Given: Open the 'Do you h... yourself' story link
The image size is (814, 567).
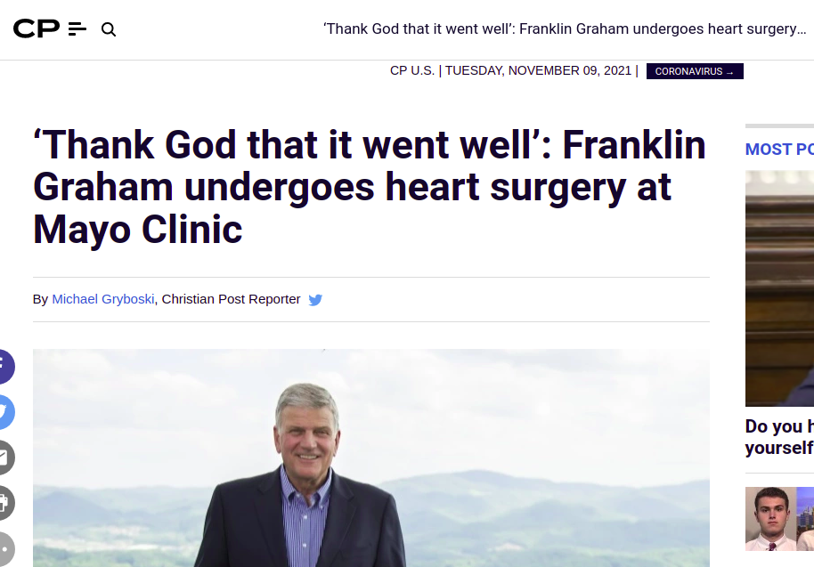Looking at the screenshot, I should 779,437.
